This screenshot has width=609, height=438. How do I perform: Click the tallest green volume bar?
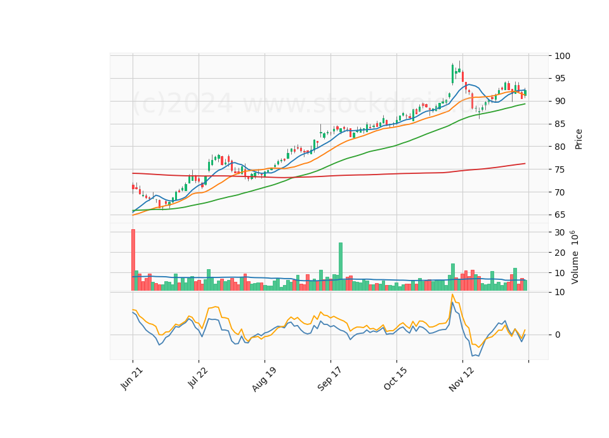point(341,267)
